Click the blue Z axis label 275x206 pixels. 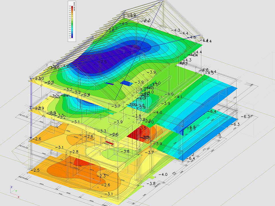11,187
